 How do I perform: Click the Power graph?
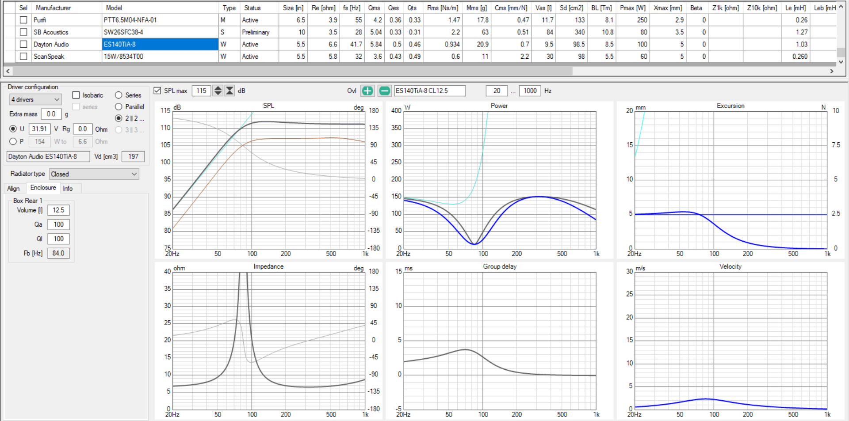click(500, 180)
